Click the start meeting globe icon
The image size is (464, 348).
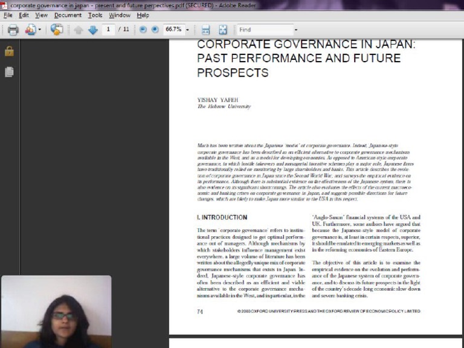point(57,30)
